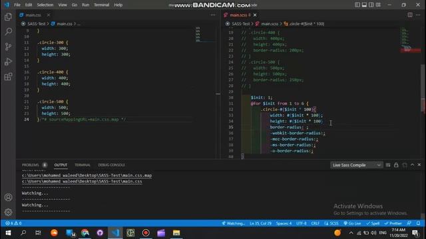The width and height of the screenshot is (426, 239).
Task: Open the Help menu
Action: point(118,5)
